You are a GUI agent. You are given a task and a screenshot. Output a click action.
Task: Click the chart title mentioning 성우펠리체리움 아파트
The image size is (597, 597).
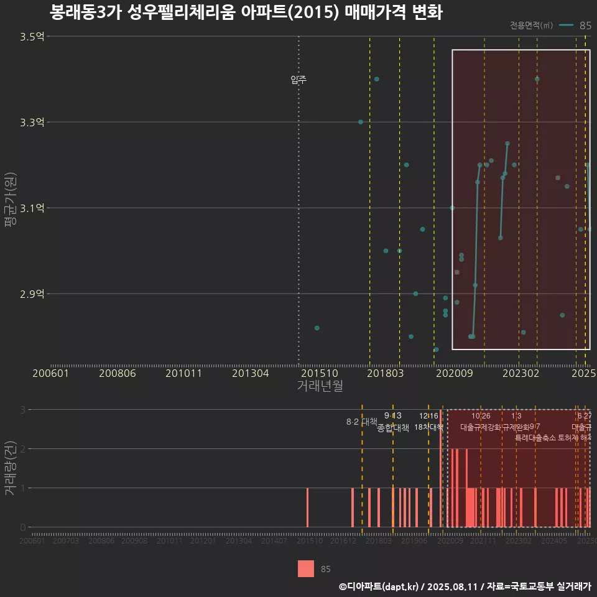(x=246, y=12)
